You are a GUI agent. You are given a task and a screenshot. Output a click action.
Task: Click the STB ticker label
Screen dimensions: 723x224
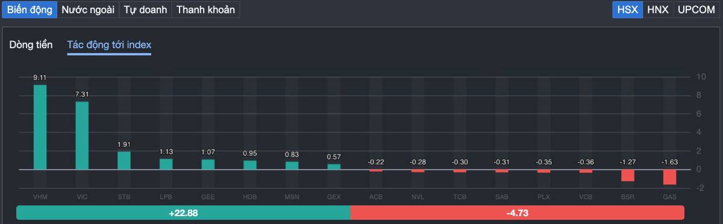tap(124, 197)
